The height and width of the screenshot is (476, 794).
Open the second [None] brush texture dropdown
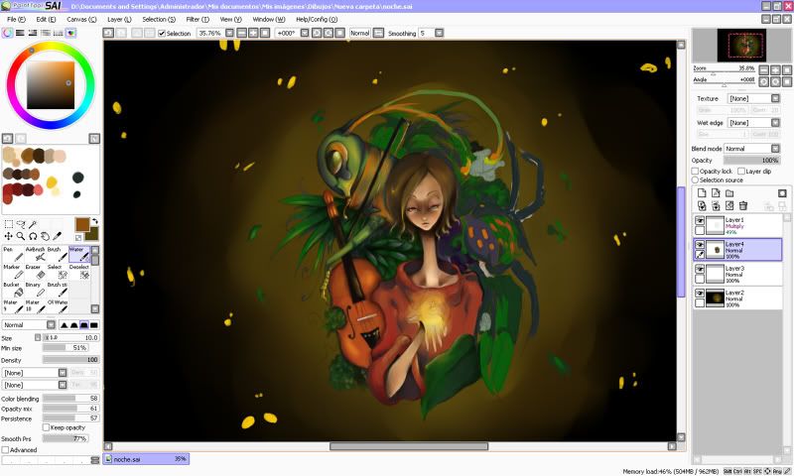coord(35,386)
